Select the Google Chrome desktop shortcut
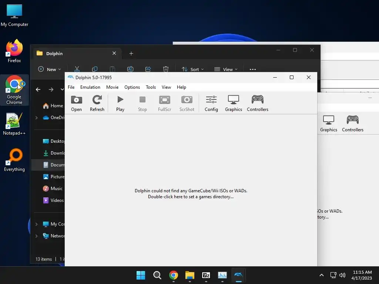 14,90
